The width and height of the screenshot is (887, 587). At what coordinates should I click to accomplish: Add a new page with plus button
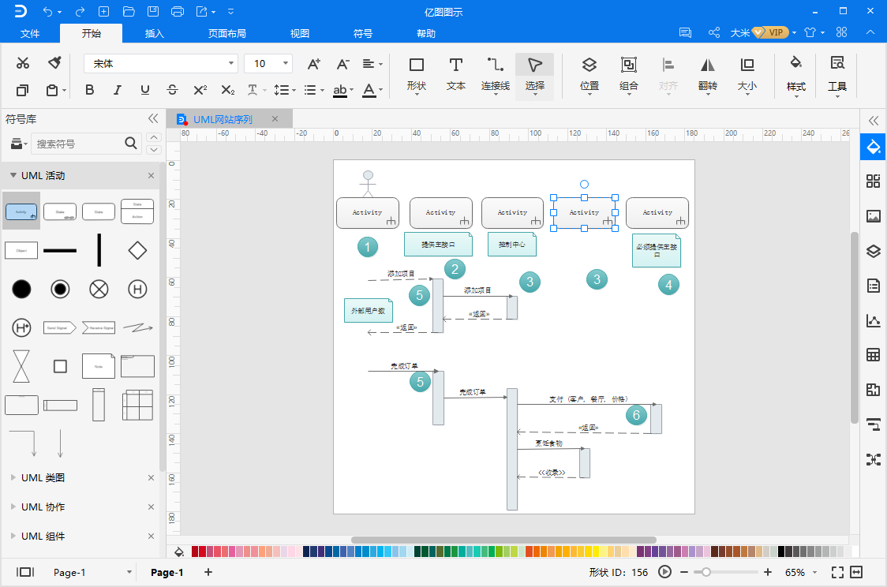[208, 572]
